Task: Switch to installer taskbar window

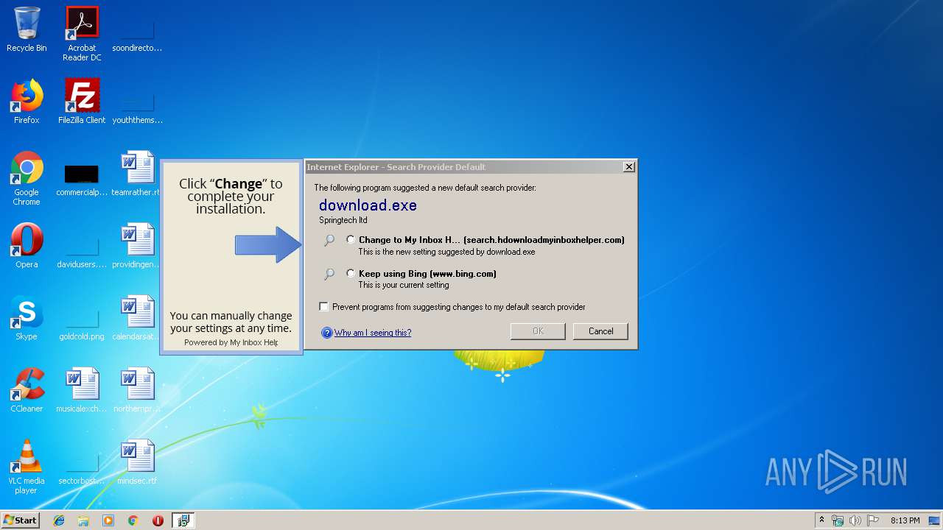Action: (x=183, y=520)
